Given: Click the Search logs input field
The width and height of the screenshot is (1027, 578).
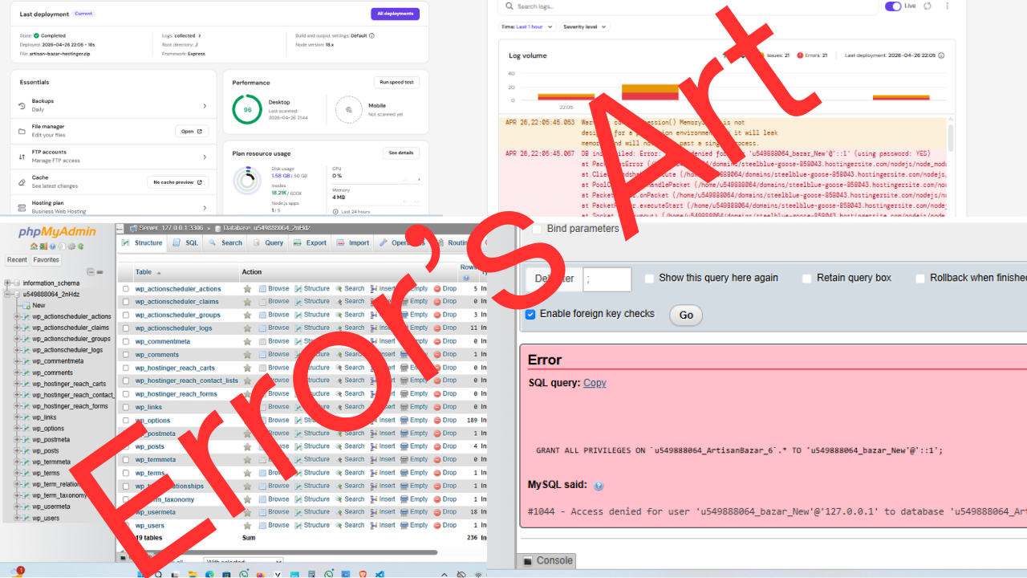Looking at the screenshot, I should pos(687,6).
